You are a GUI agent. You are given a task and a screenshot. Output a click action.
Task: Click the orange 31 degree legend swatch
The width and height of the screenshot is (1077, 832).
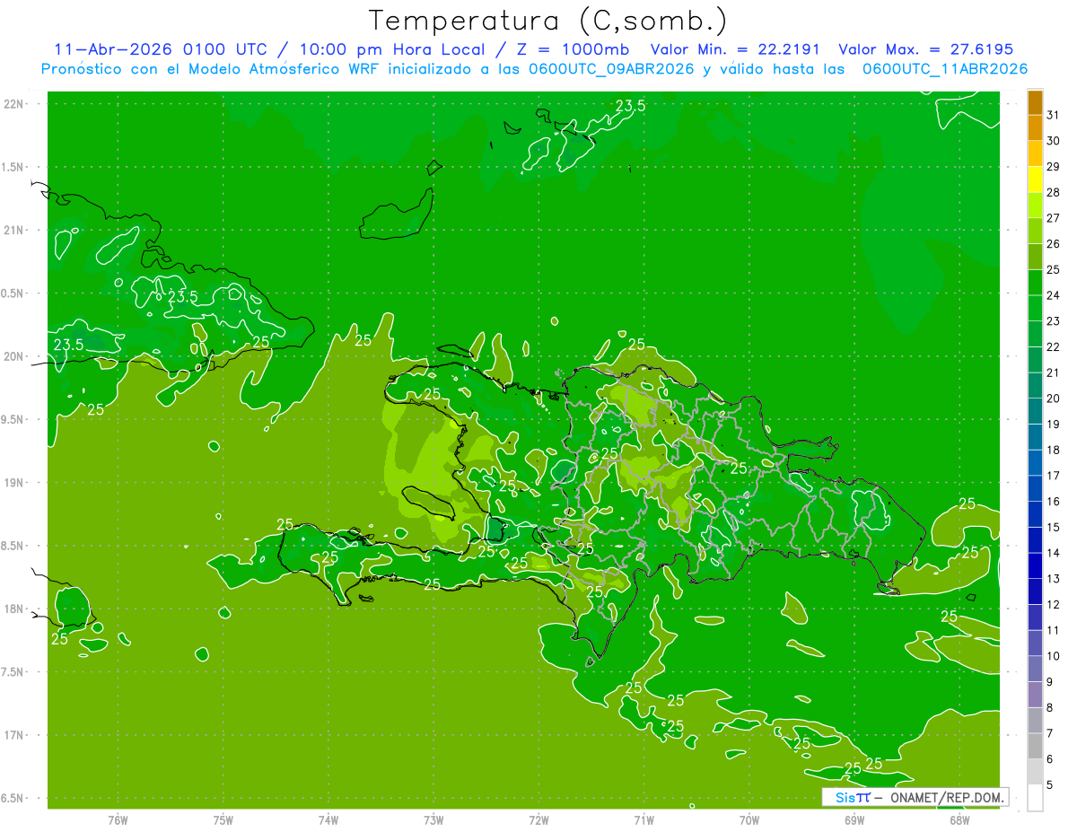[x=1035, y=102]
